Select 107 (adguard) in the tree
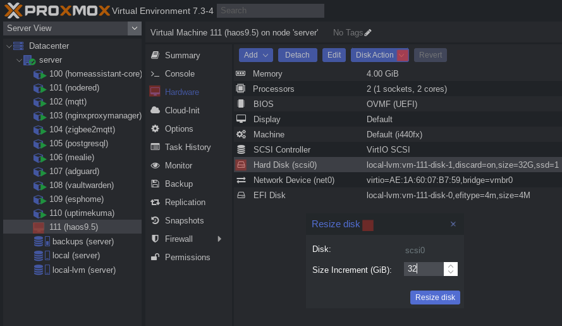This screenshot has width=562, height=326. click(74, 172)
